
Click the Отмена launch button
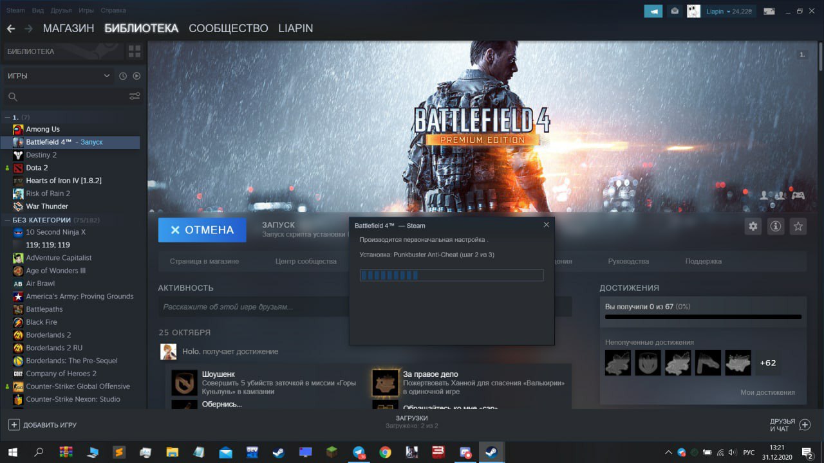coord(202,230)
